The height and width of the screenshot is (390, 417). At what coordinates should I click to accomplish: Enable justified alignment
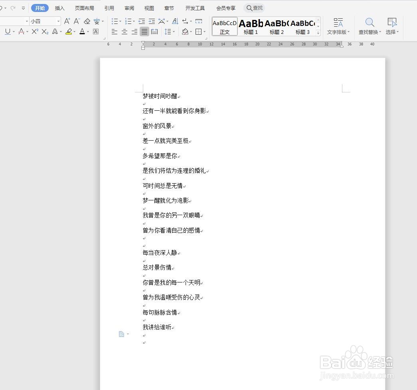pos(144,32)
